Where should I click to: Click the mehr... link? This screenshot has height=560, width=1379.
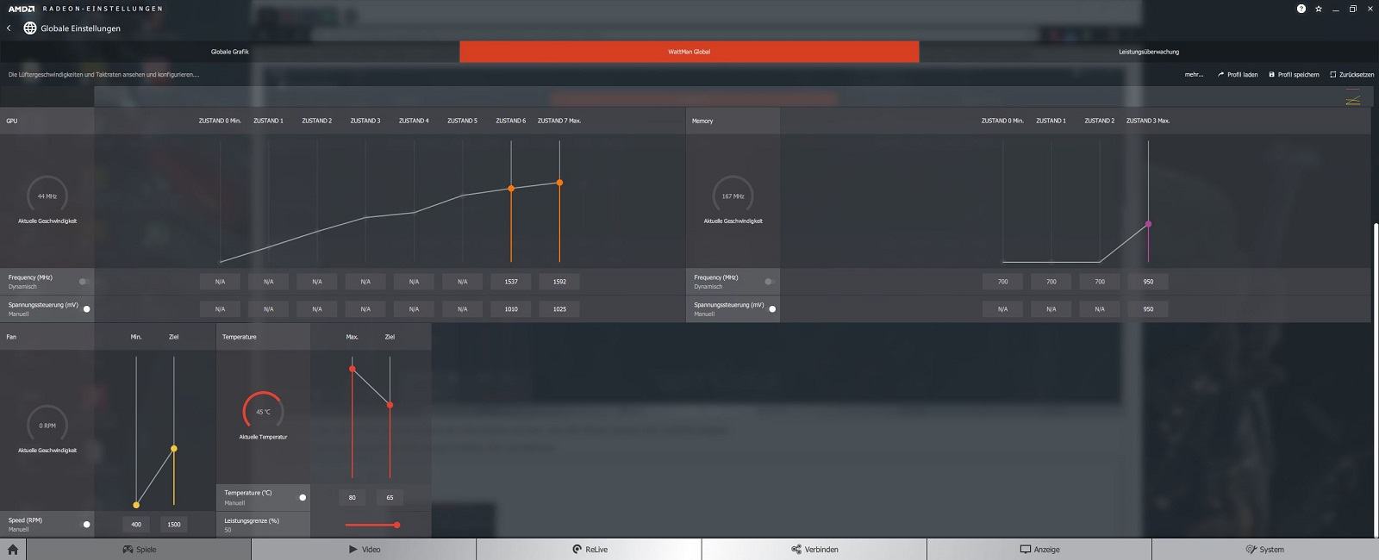pyautogui.click(x=1194, y=75)
